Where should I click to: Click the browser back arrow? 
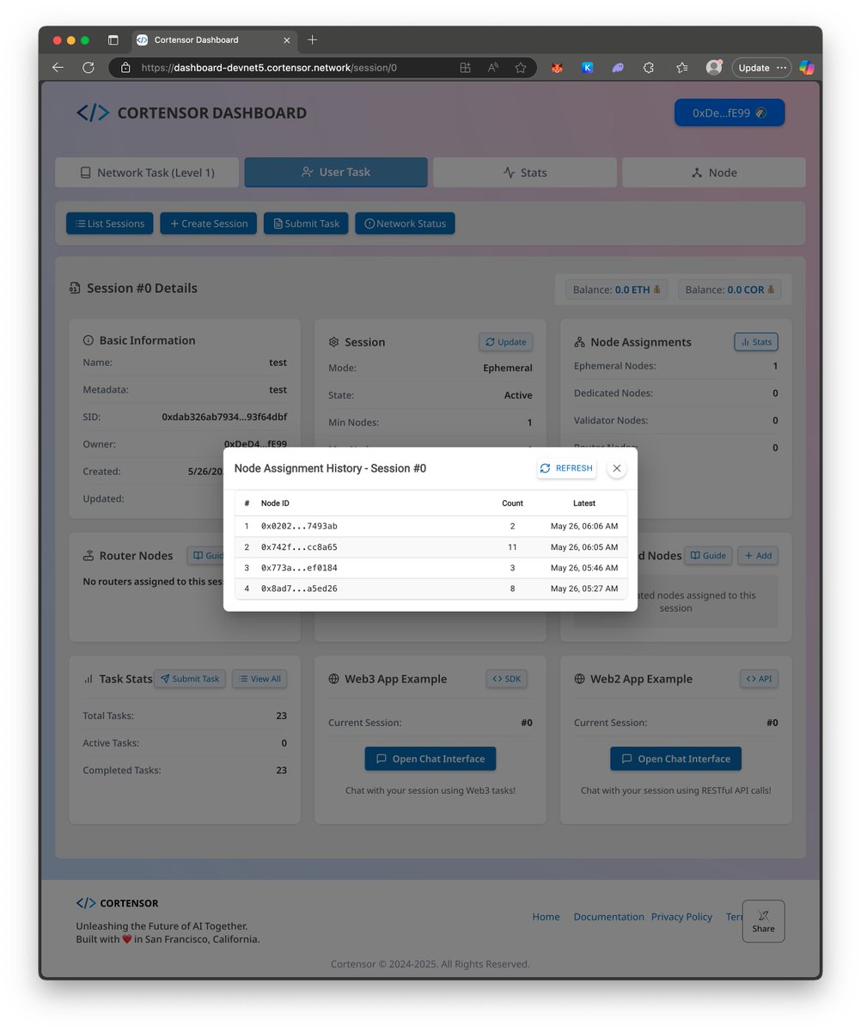(58, 67)
